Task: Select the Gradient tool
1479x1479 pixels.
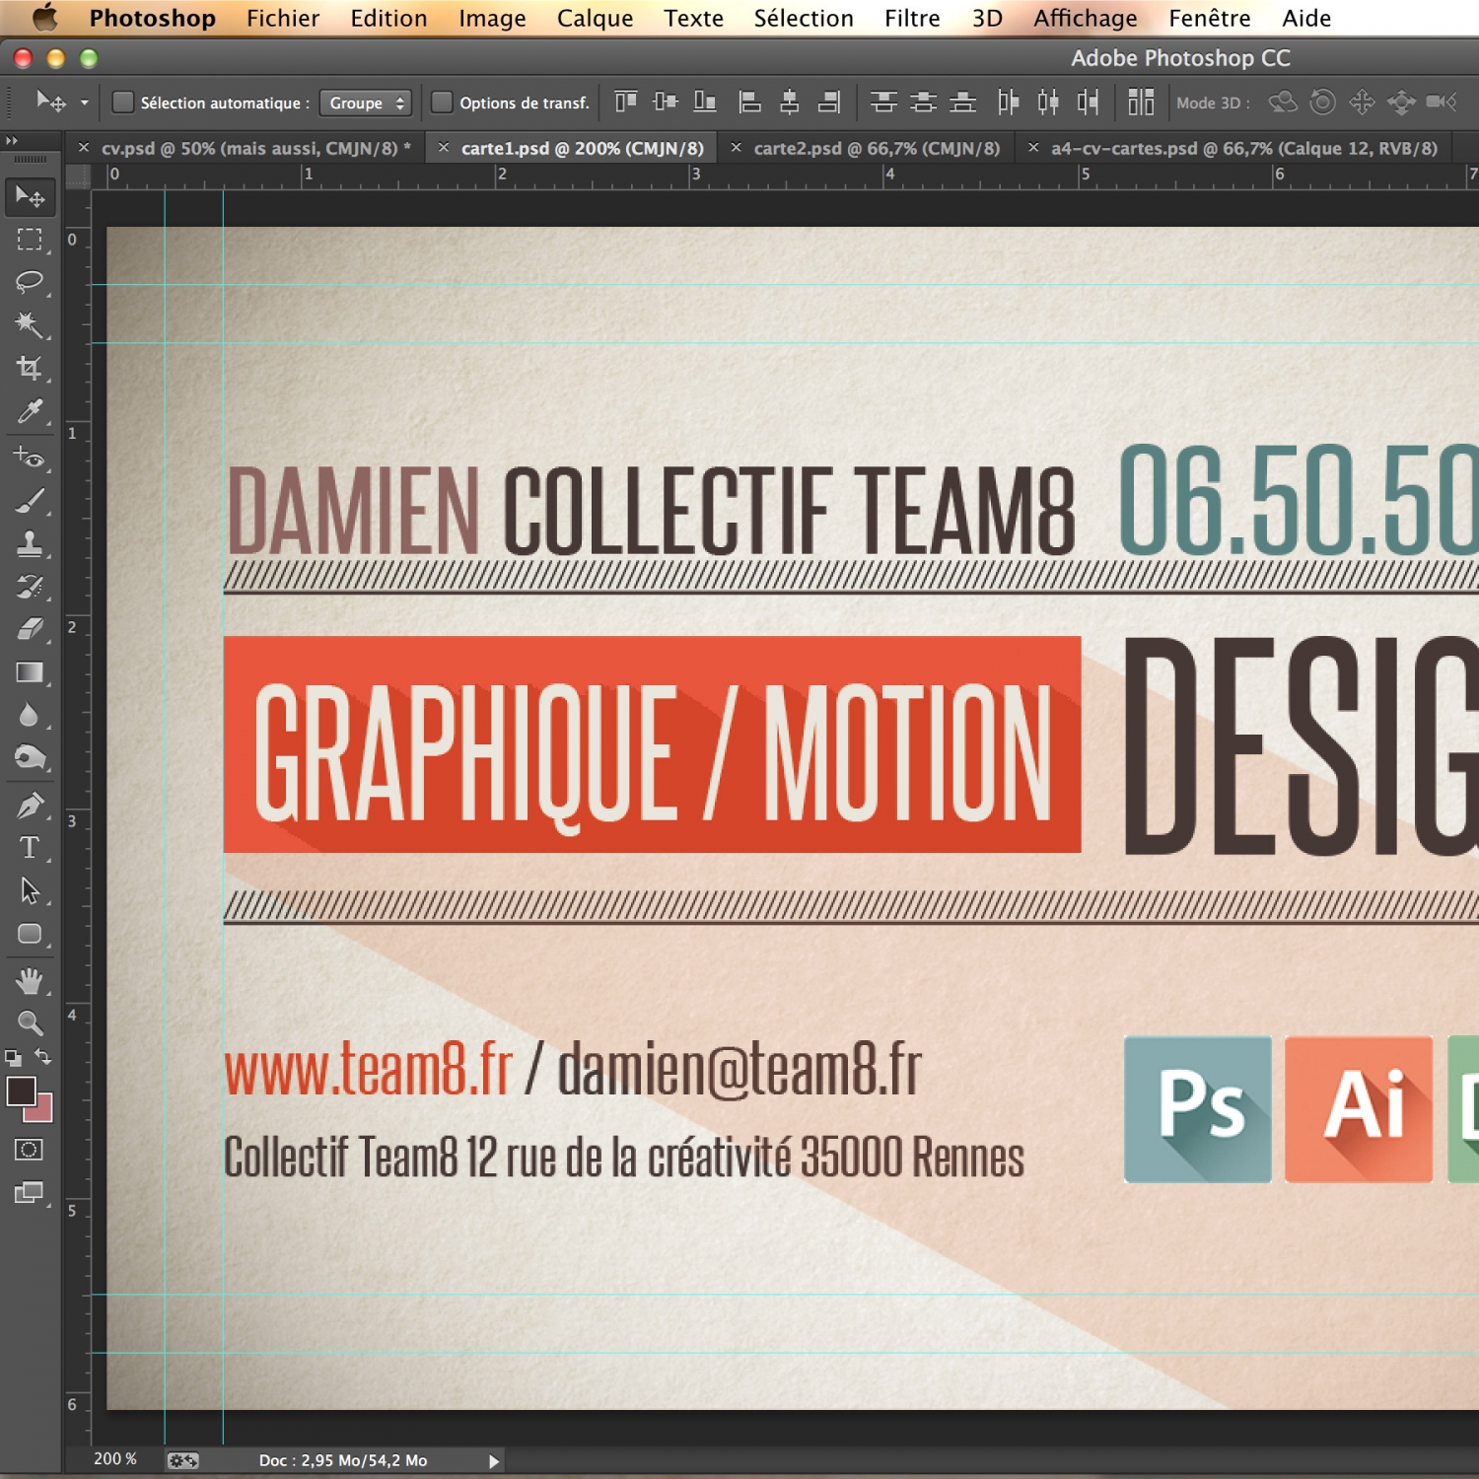Action: 30,672
